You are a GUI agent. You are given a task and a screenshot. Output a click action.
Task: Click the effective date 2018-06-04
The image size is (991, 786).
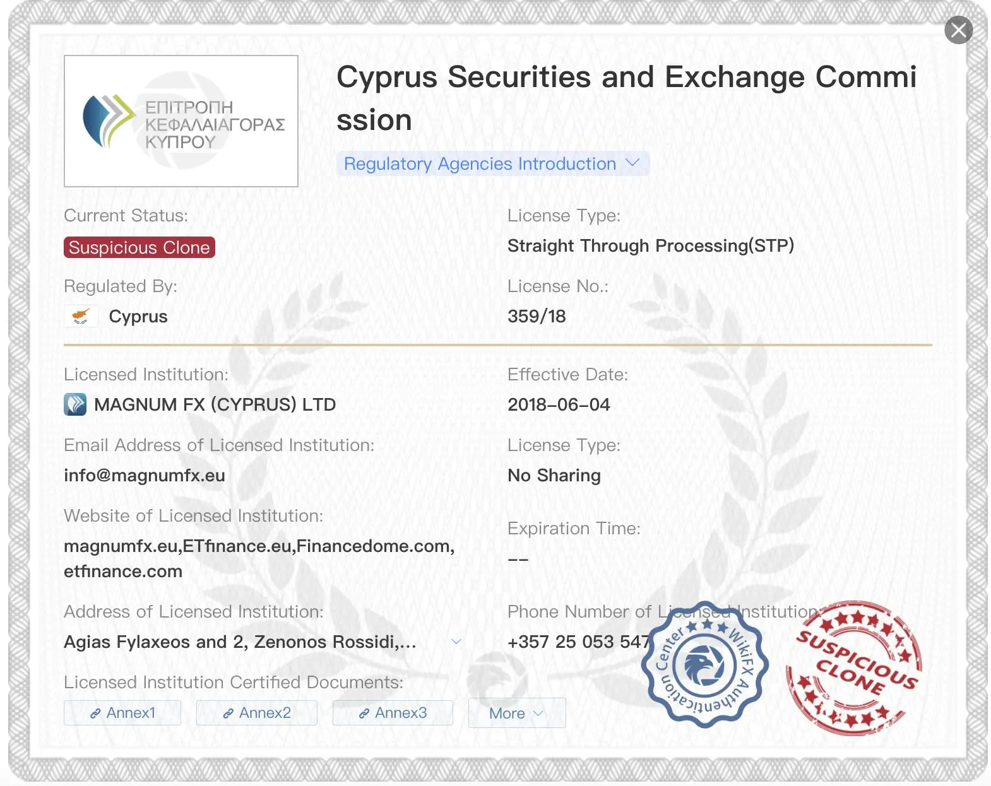pos(559,404)
